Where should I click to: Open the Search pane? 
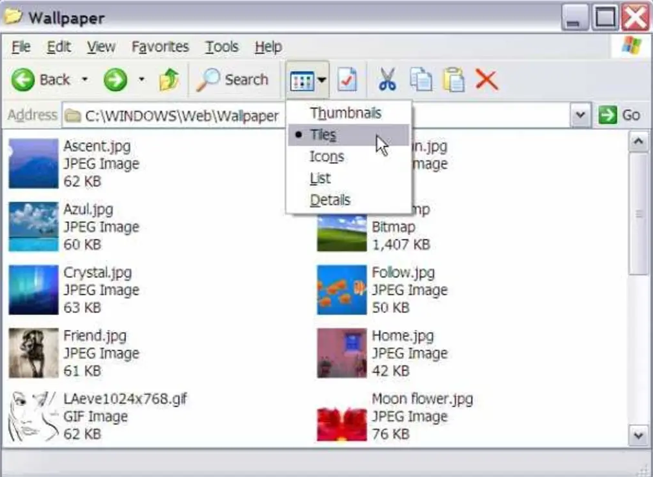[233, 80]
